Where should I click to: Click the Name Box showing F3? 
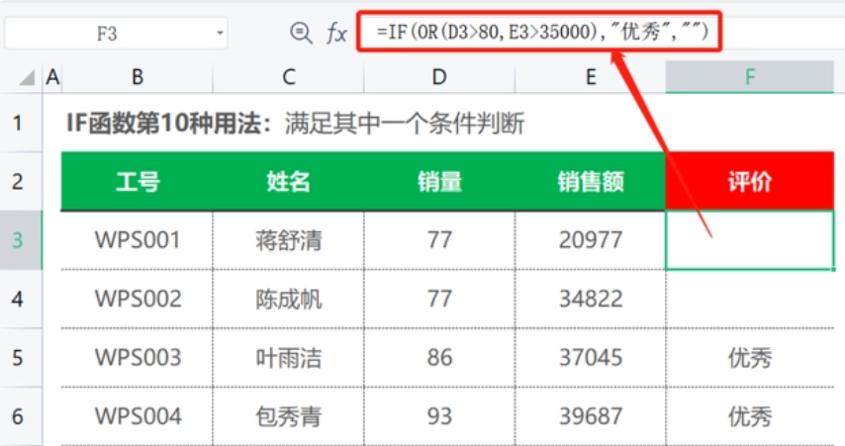tap(107, 34)
